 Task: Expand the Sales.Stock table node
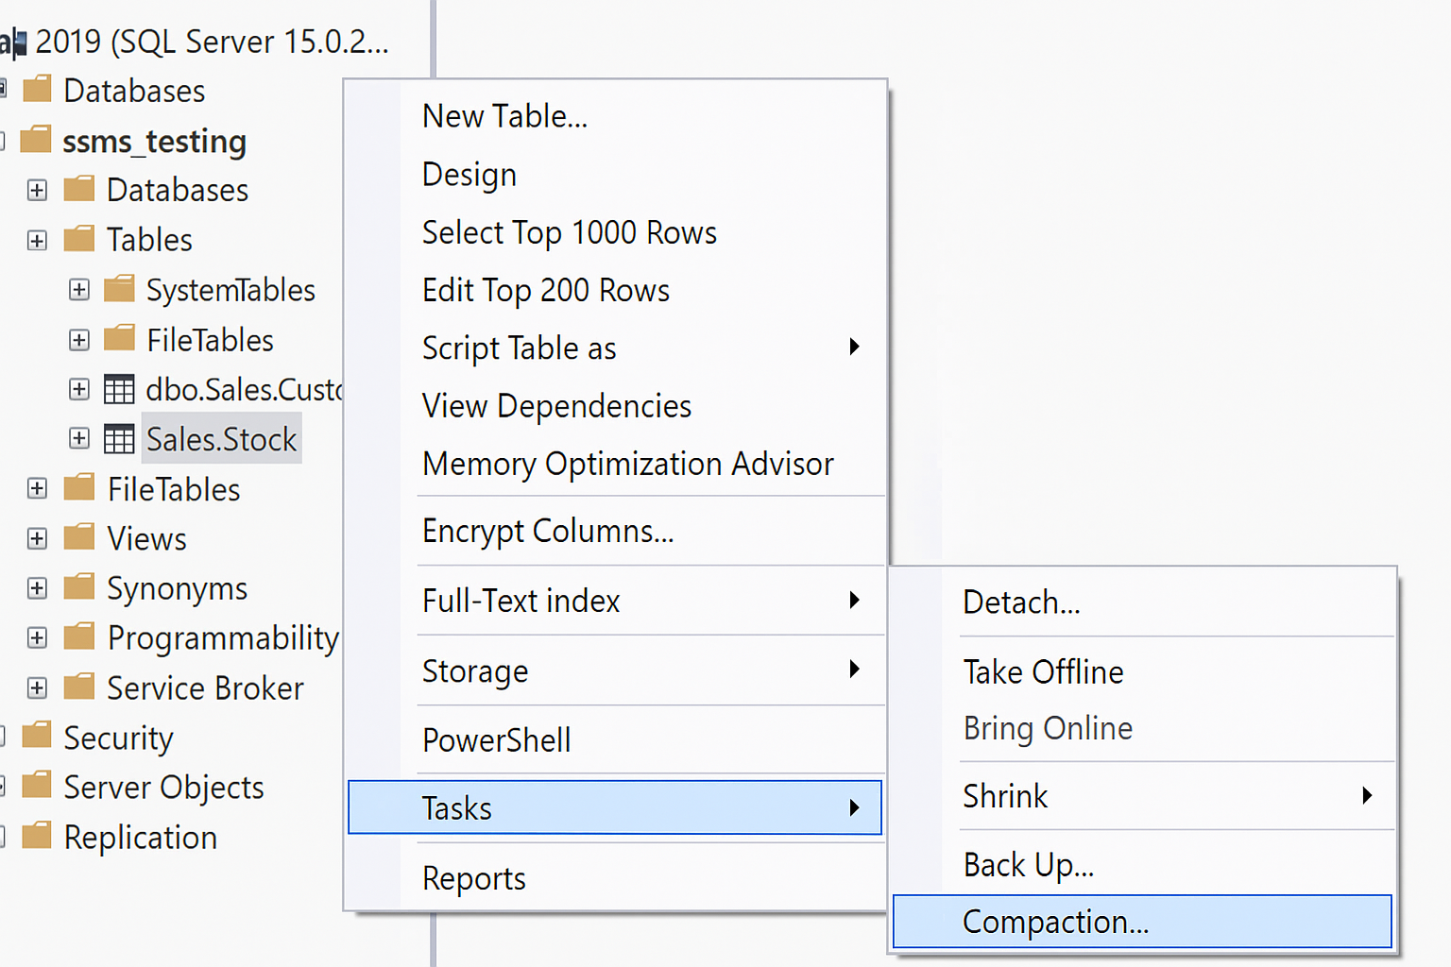(79, 438)
